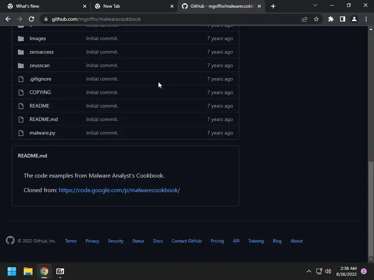Open Pricing footer link
This screenshot has width=374, height=280.
point(217,241)
